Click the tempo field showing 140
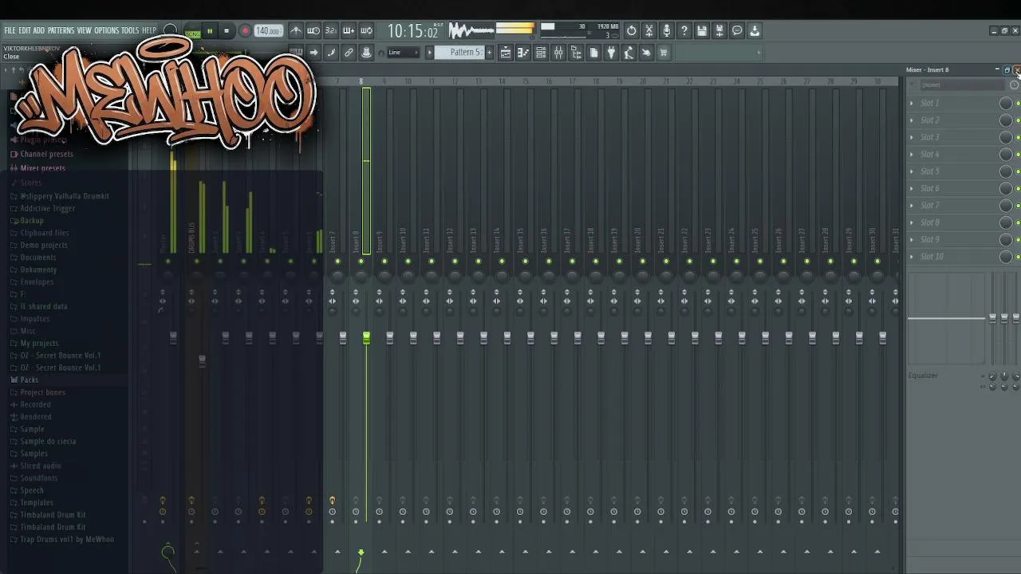Image resolution: width=1021 pixels, height=574 pixels. pos(268,31)
